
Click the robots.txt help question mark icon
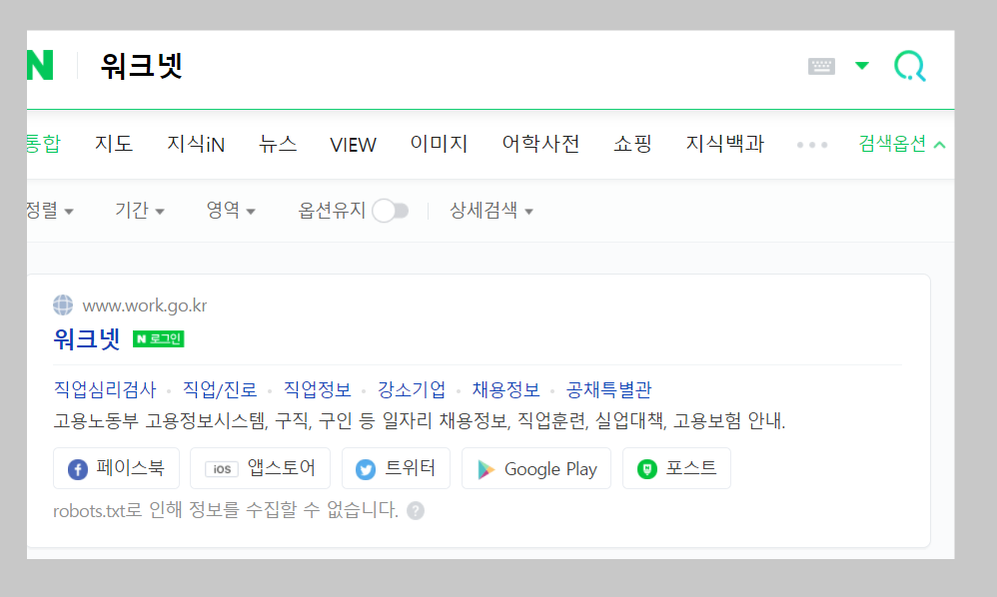click(x=416, y=510)
